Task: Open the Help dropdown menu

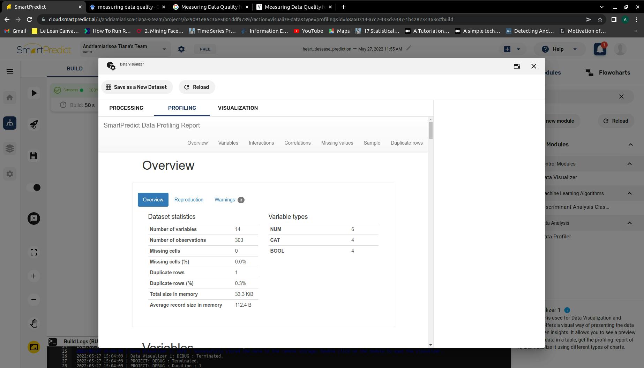Action: (x=559, y=49)
